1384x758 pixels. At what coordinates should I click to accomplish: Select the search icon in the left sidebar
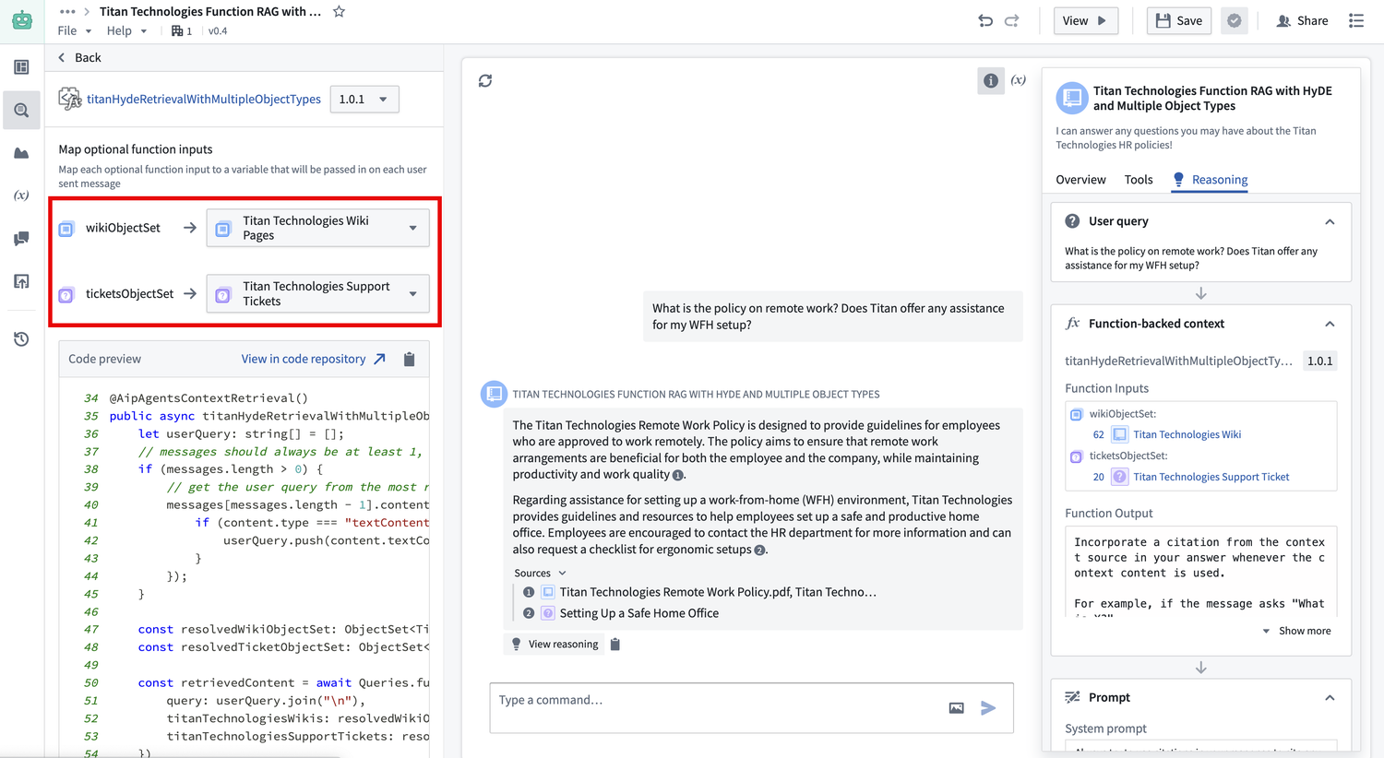[x=21, y=110]
